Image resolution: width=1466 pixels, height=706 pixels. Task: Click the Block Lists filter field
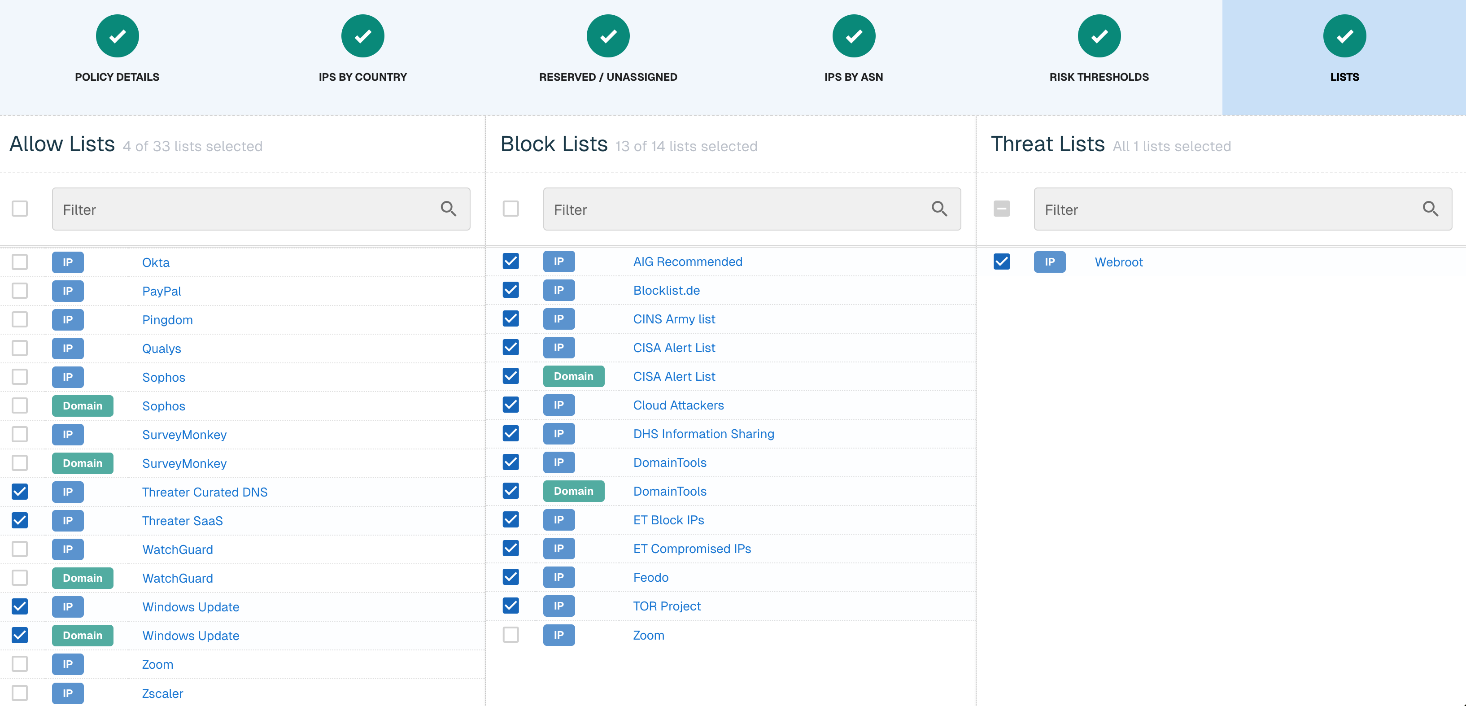pos(752,209)
